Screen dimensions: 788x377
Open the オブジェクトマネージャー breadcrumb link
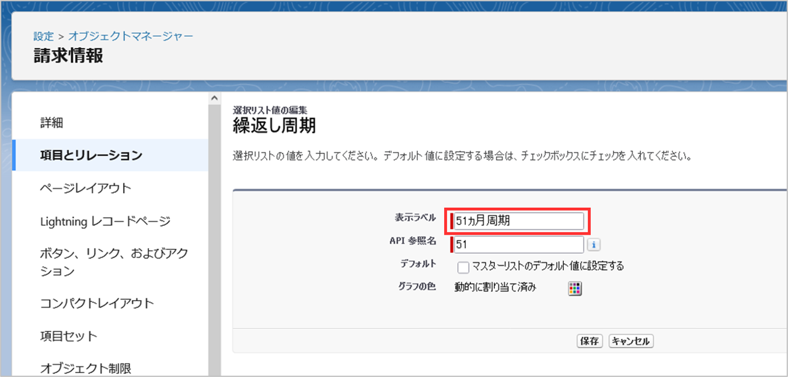pyautogui.click(x=131, y=36)
